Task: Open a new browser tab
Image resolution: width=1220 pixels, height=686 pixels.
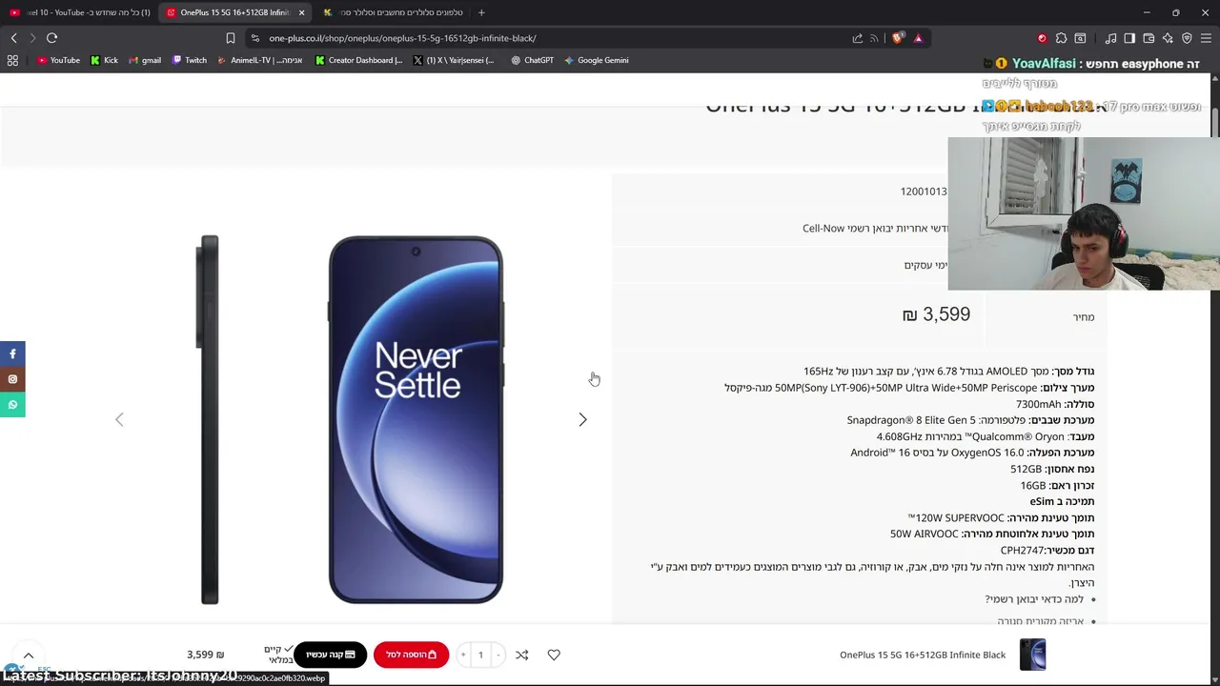Action: (481, 12)
